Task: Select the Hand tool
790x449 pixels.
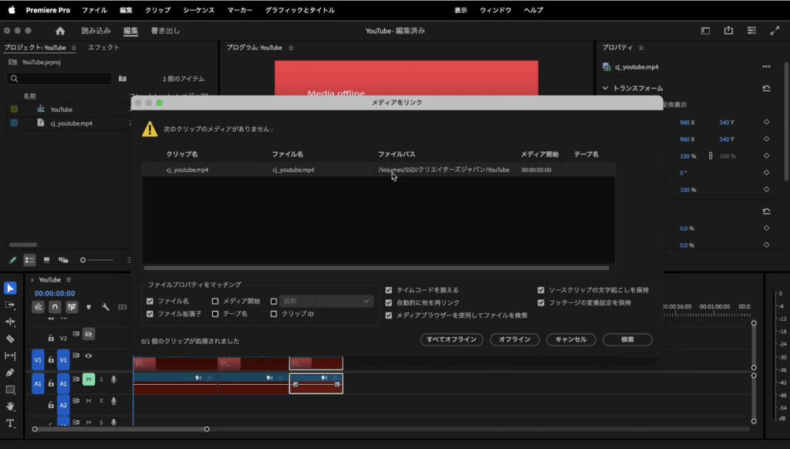Action: click(10, 407)
